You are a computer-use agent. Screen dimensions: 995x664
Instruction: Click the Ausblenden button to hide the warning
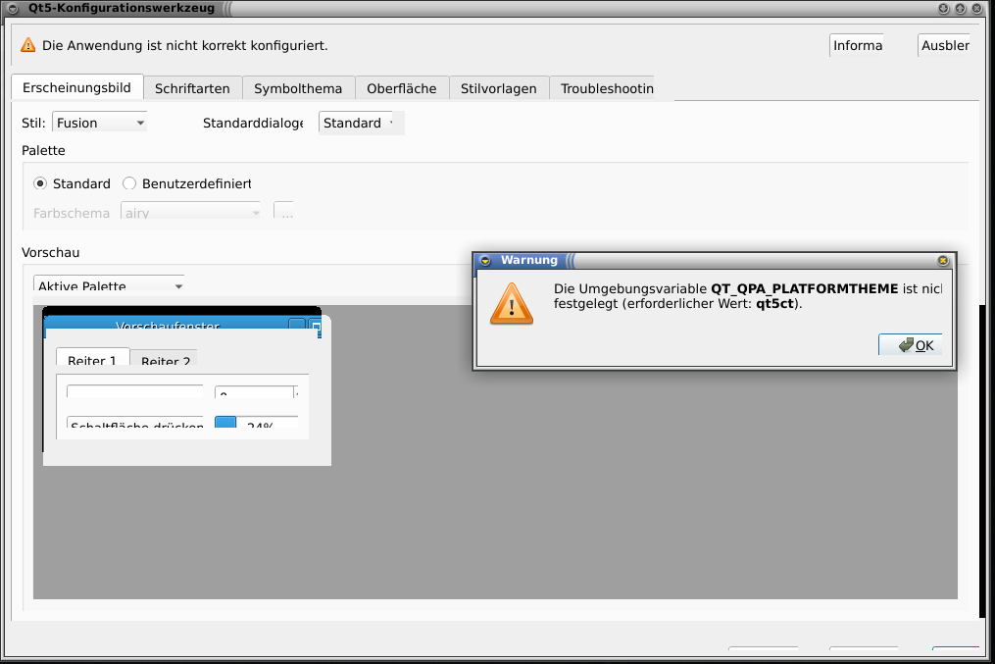[944, 46]
